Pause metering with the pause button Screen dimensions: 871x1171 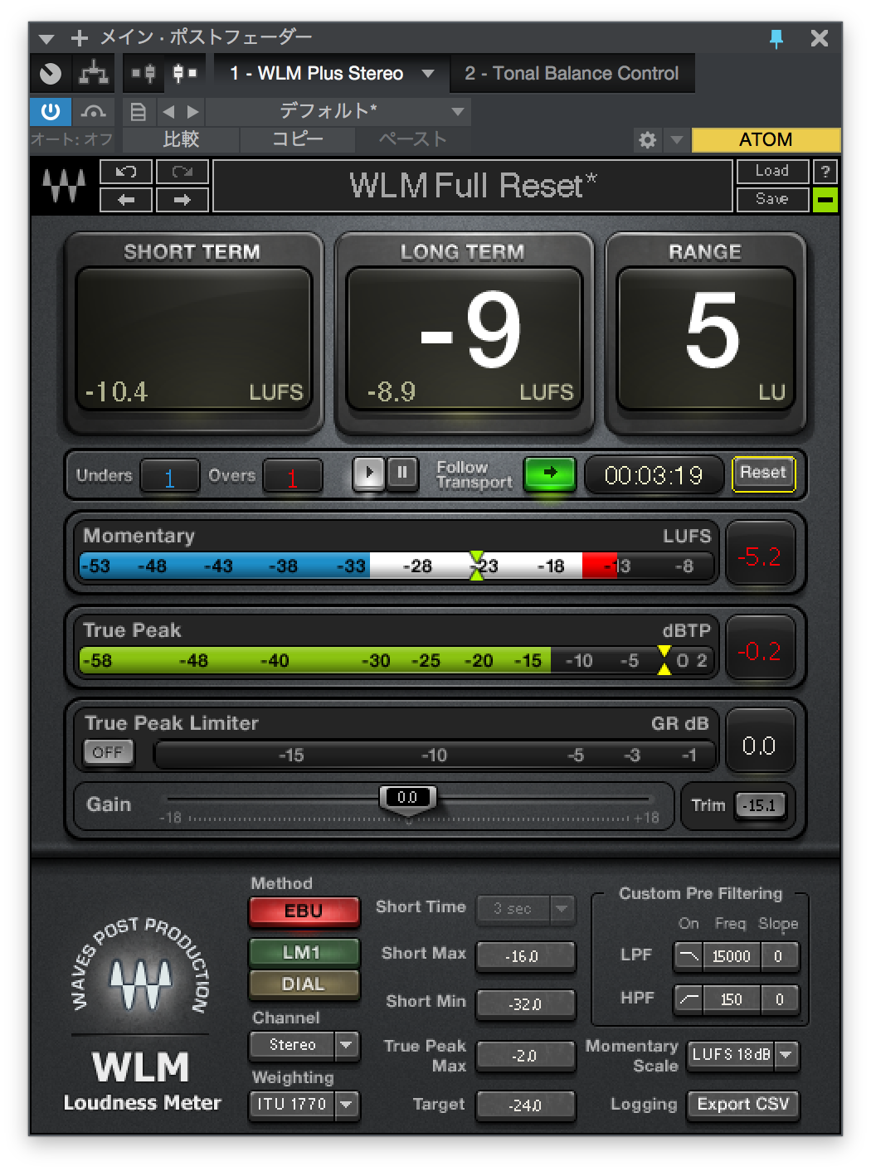coord(402,473)
